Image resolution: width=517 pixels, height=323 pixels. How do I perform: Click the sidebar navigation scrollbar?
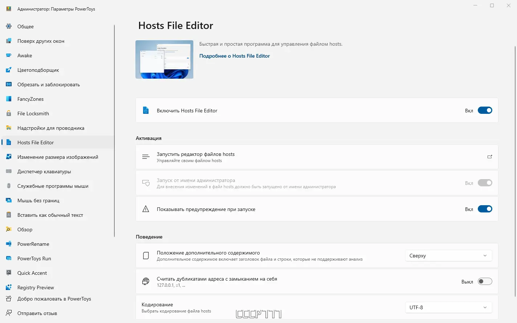pos(114,131)
